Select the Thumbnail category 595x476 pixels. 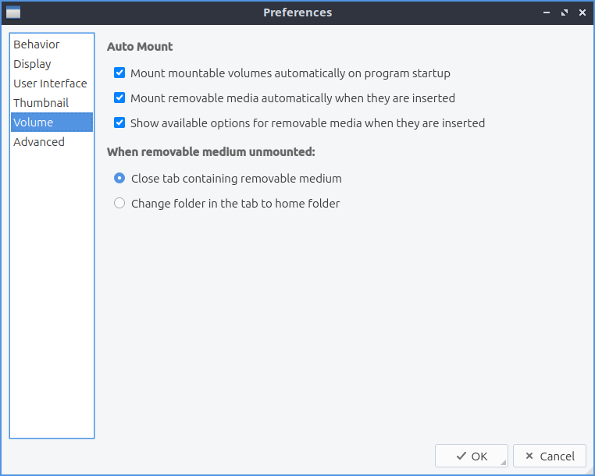click(41, 103)
